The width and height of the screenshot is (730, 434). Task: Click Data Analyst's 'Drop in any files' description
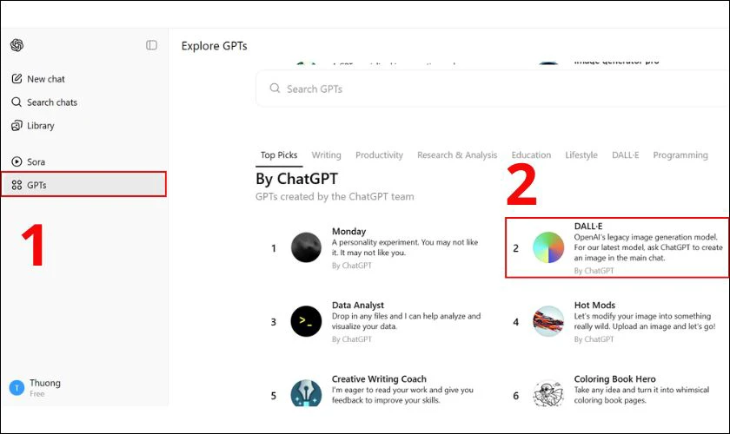point(406,321)
